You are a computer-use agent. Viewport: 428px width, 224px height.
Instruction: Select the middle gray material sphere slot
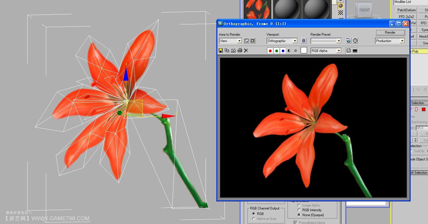(x=287, y=9)
